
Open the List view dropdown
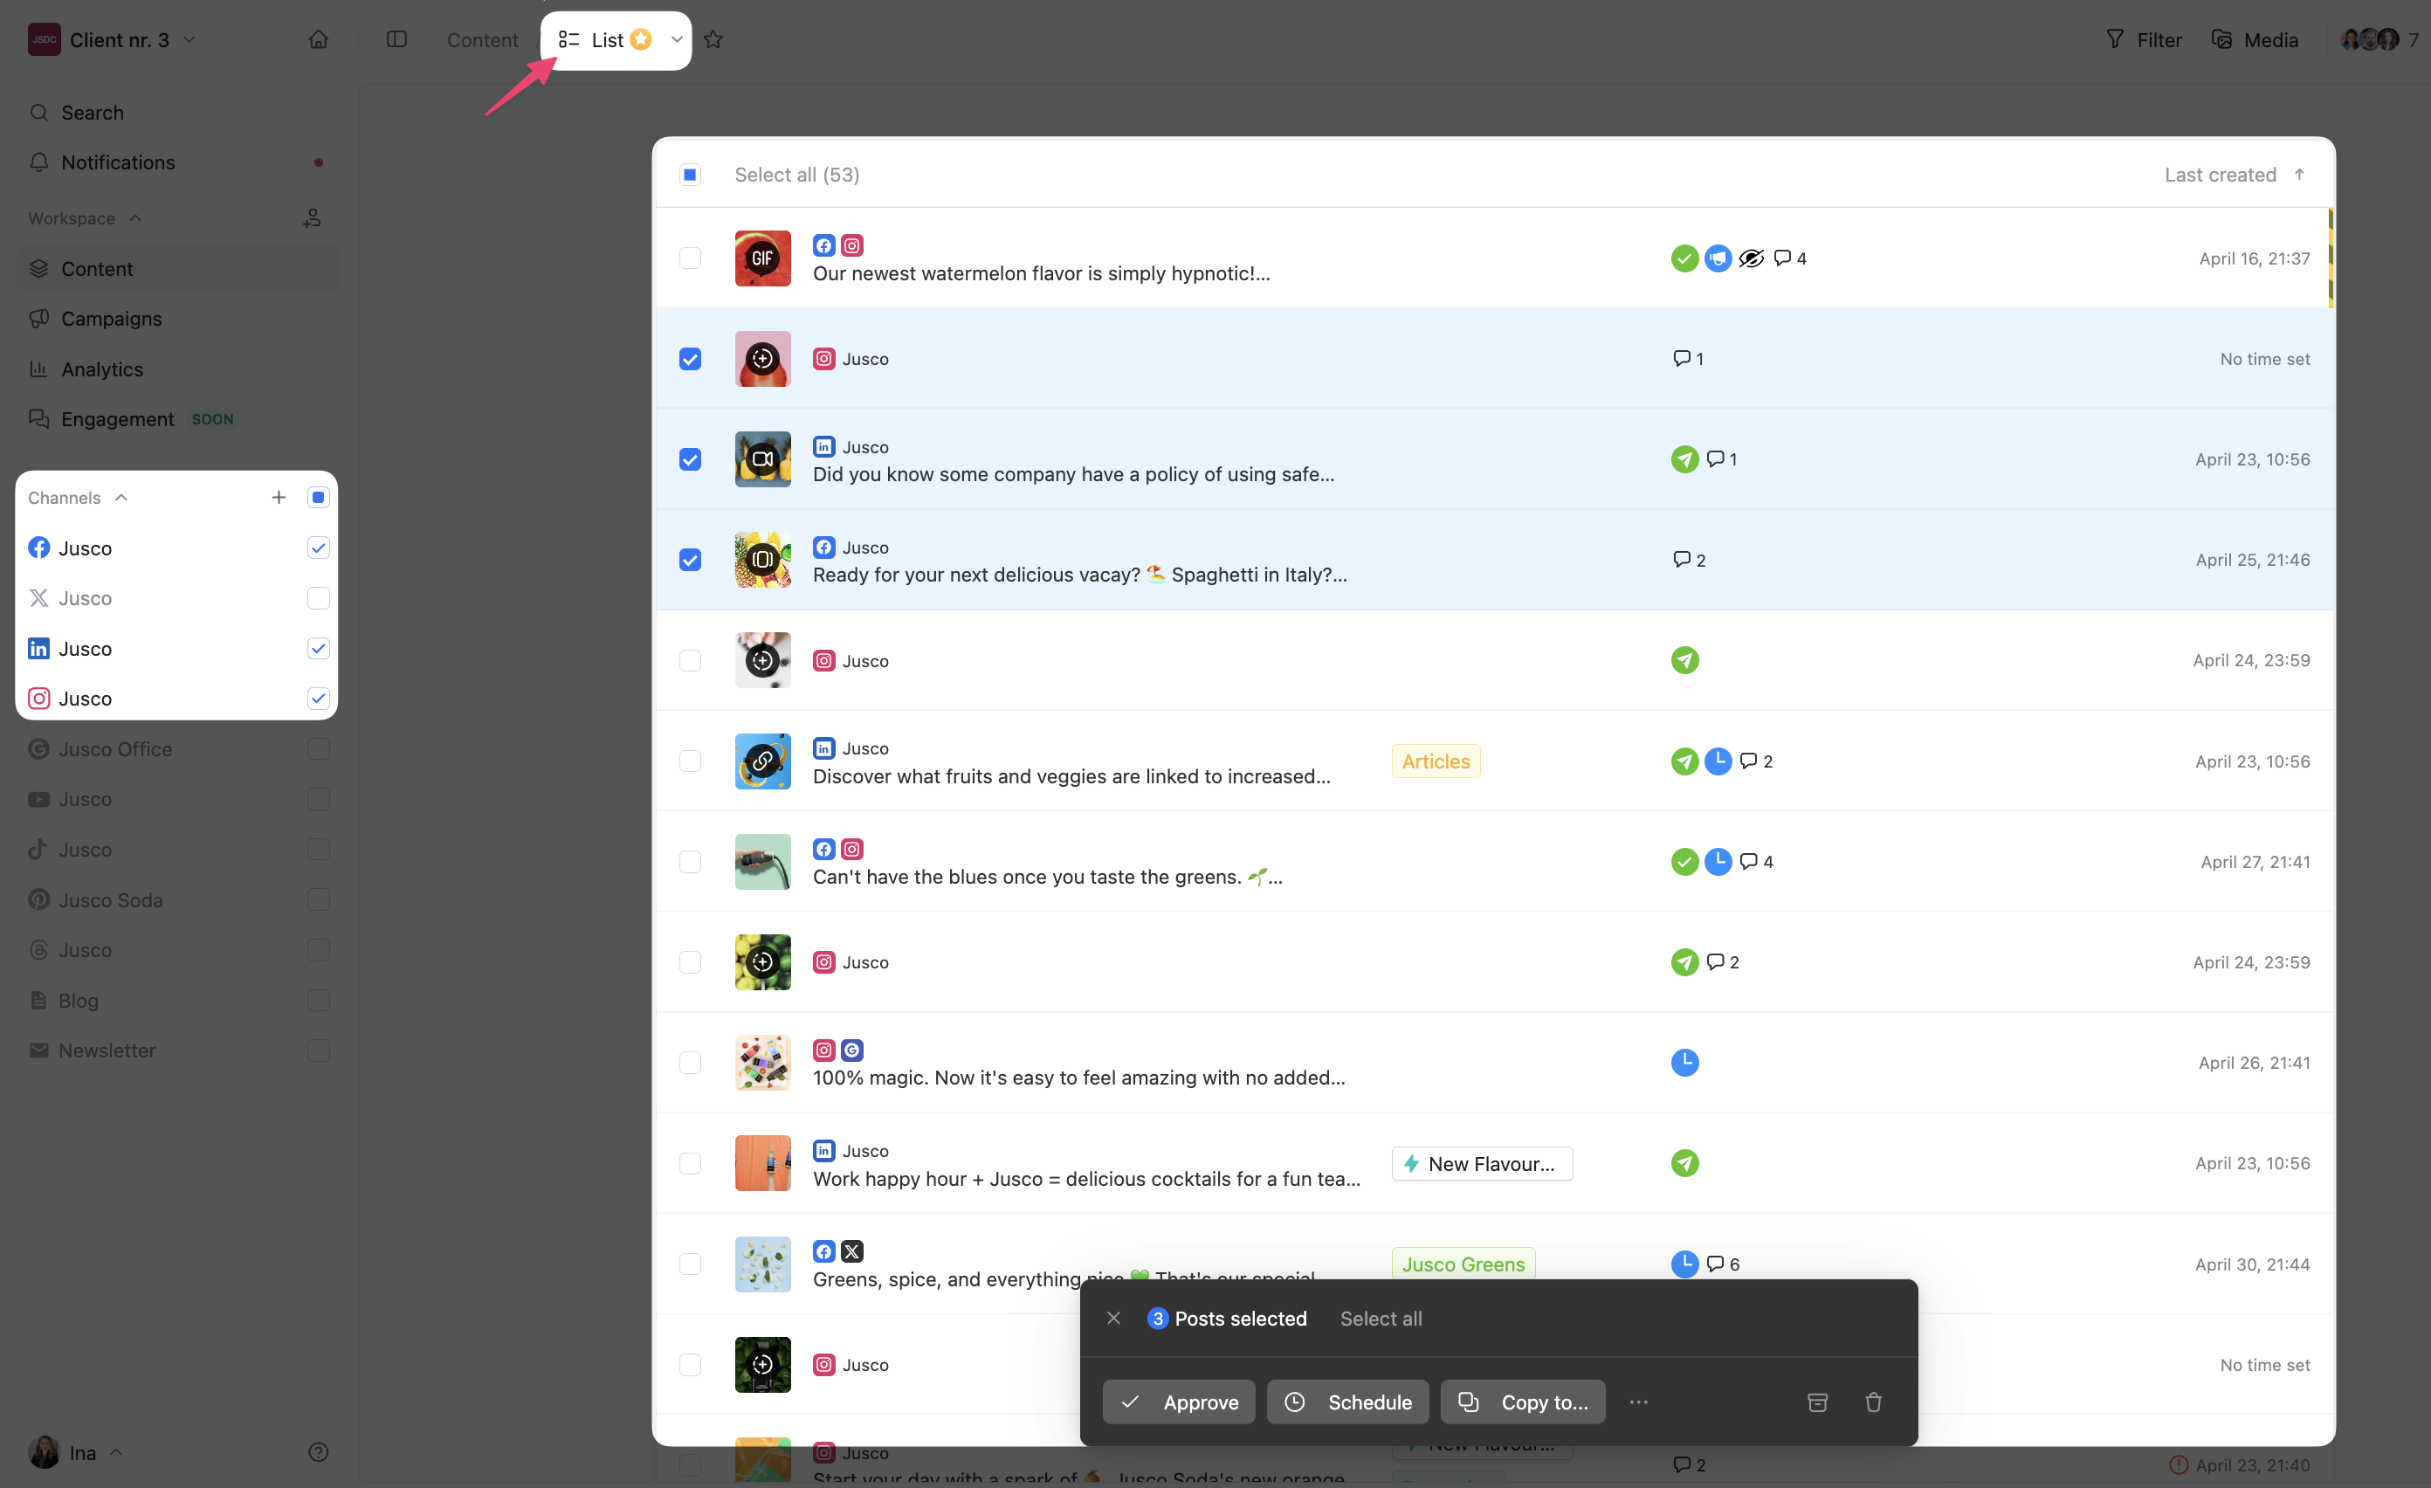pyautogui.click(x=677, y=39)
